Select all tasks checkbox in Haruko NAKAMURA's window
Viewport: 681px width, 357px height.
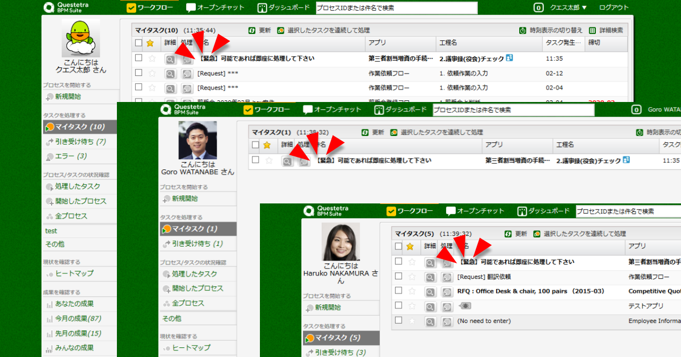point(398,246)
